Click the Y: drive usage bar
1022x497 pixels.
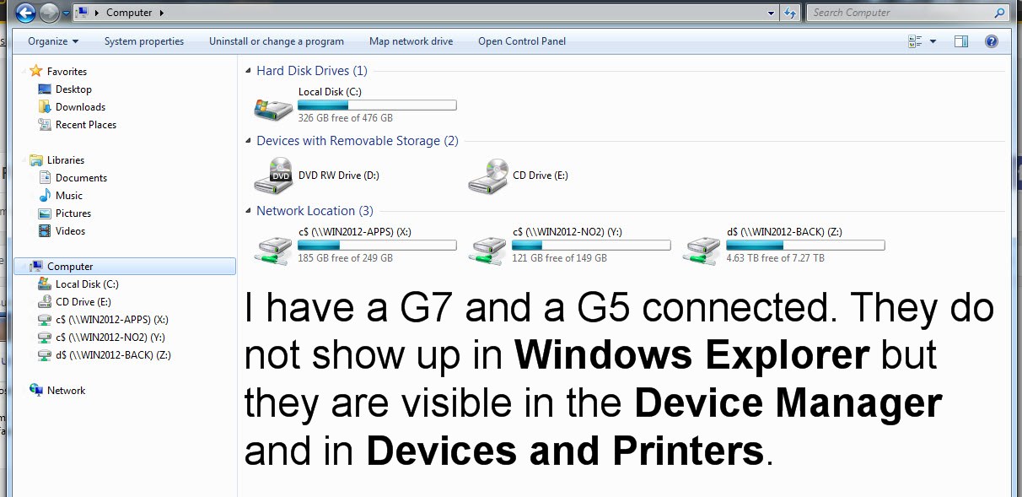coord(591,246)
